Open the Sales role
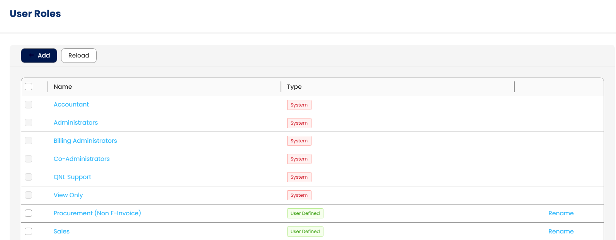This screenshot has width=616, height=240. (x=61, y=232)
